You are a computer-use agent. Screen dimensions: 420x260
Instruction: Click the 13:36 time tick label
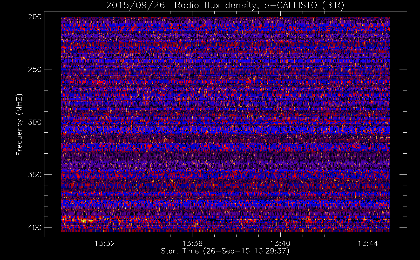point(193,244)
